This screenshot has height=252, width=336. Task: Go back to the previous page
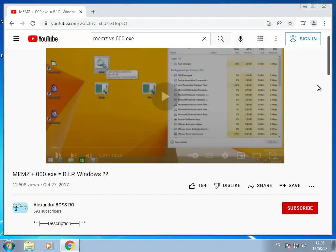pos(12,23)
